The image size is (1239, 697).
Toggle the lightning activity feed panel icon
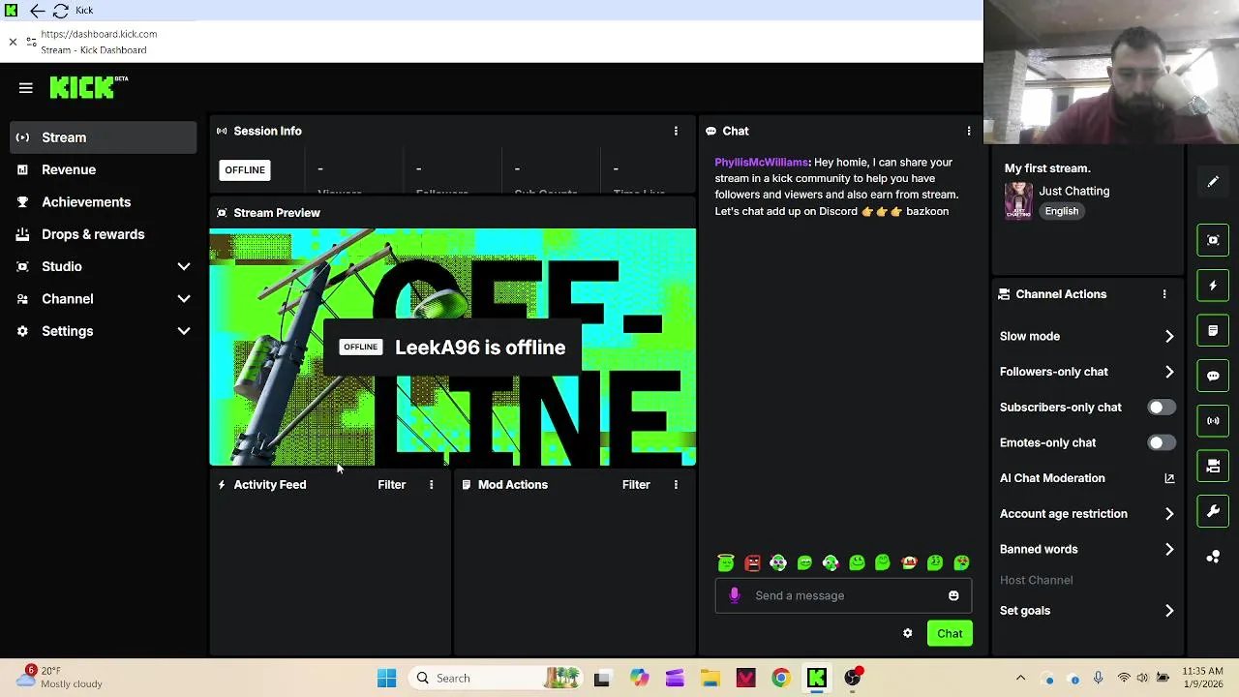1213,286
